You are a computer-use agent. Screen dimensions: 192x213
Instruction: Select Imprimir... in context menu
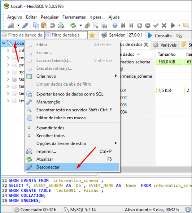72,152
